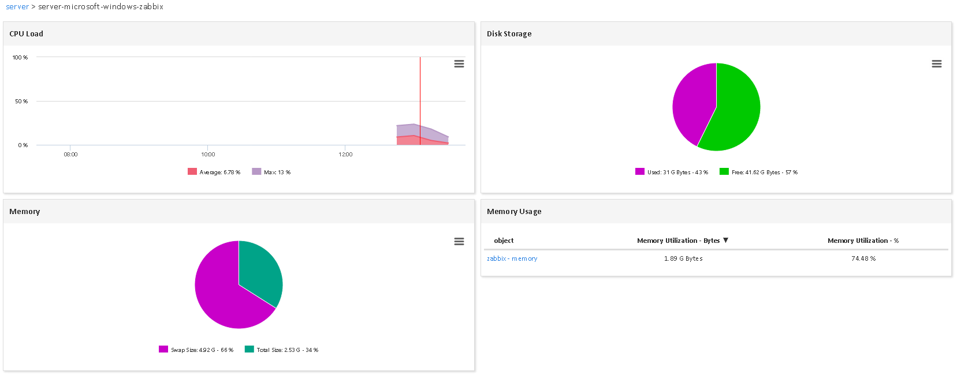
Task: Click the '10:00' time axis label
Action: click(208, 155)
